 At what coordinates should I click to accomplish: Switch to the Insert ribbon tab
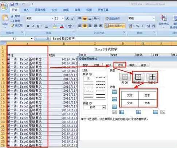coord(26,10)
